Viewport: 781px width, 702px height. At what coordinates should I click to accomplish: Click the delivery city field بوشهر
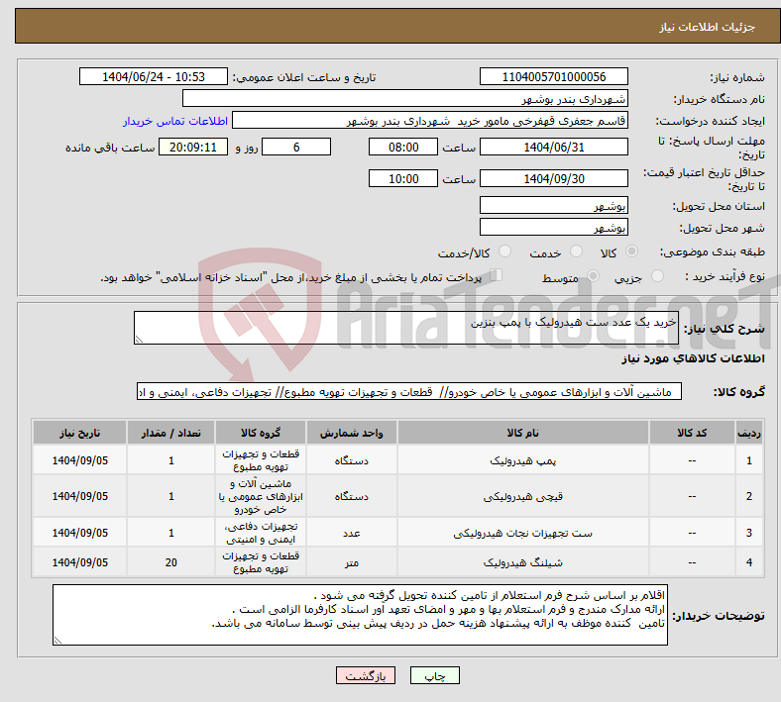(554, 228)
